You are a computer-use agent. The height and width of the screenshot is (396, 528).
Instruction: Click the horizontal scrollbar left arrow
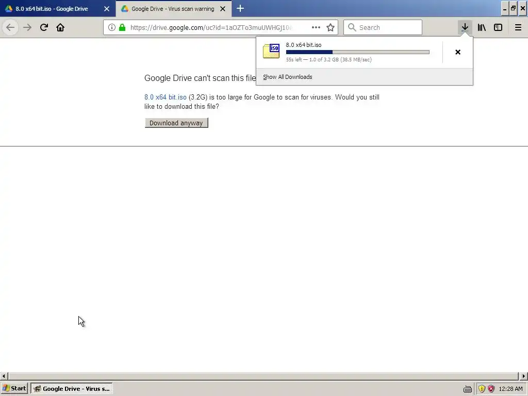pos(4,376)
